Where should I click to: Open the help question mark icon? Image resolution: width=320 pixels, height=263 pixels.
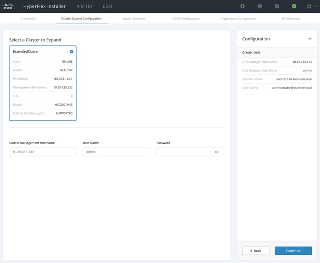277,6
